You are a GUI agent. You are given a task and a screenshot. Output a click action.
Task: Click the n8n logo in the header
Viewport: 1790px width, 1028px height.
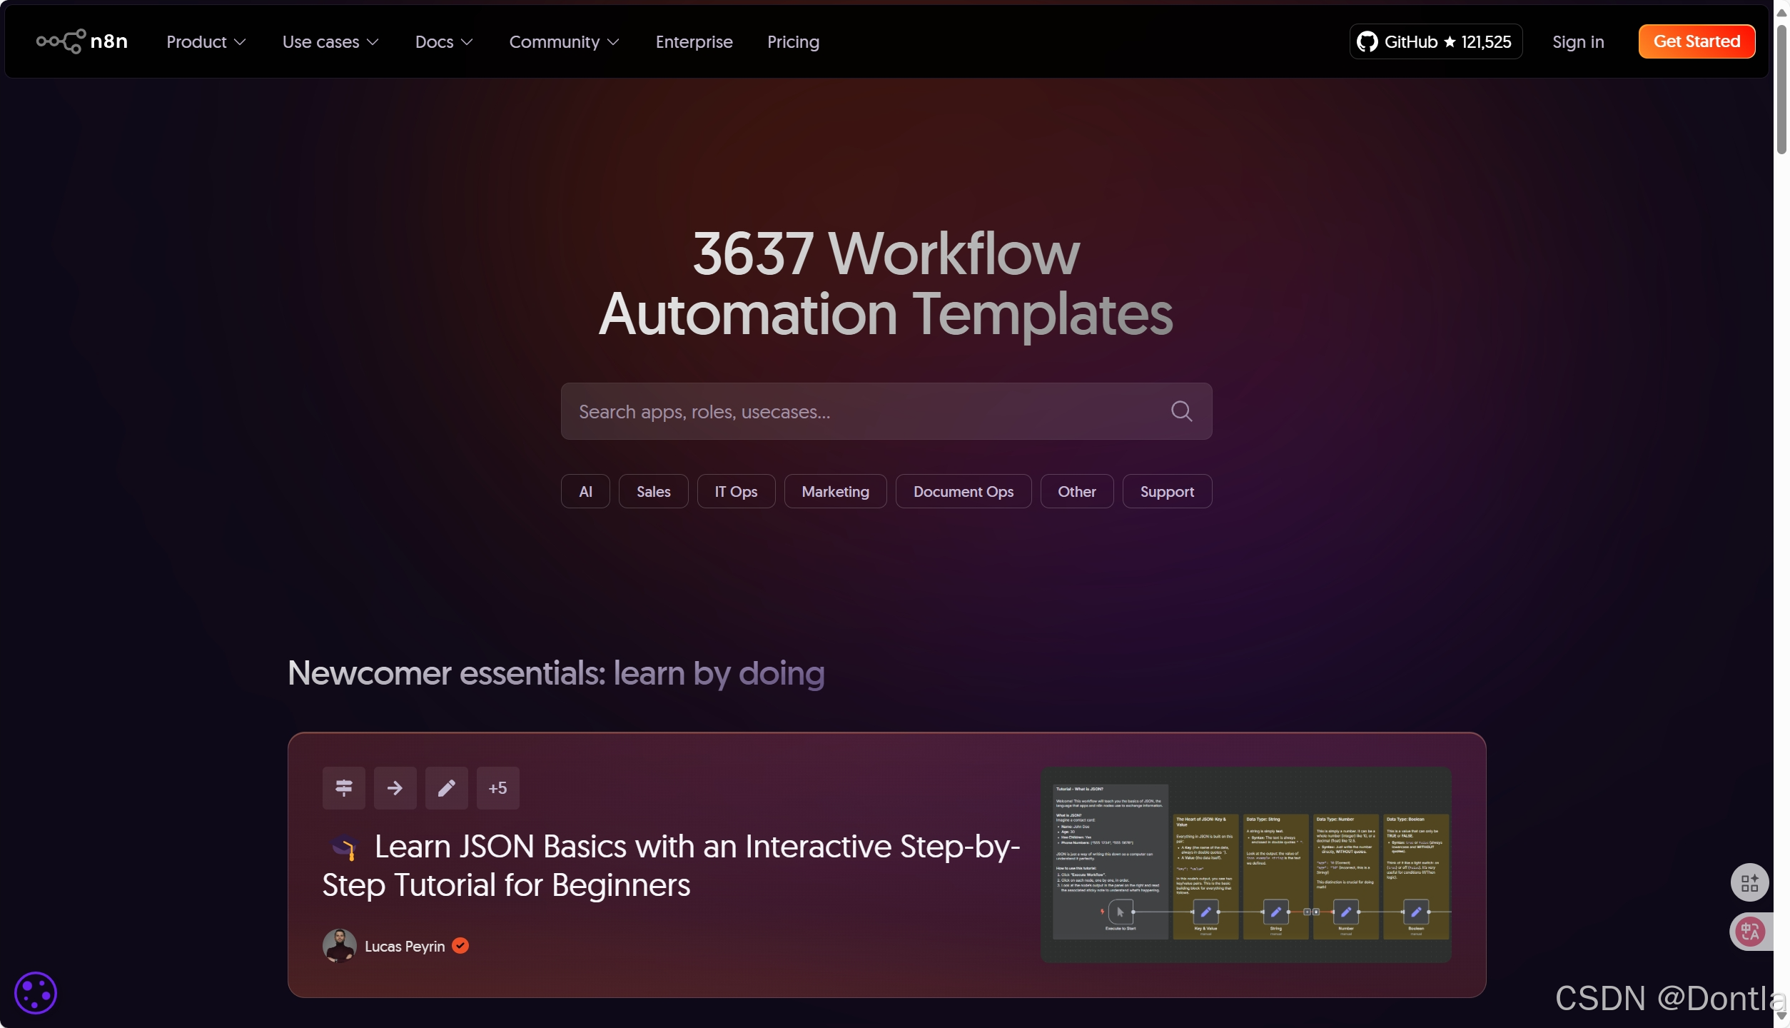[x=82, y=41]
